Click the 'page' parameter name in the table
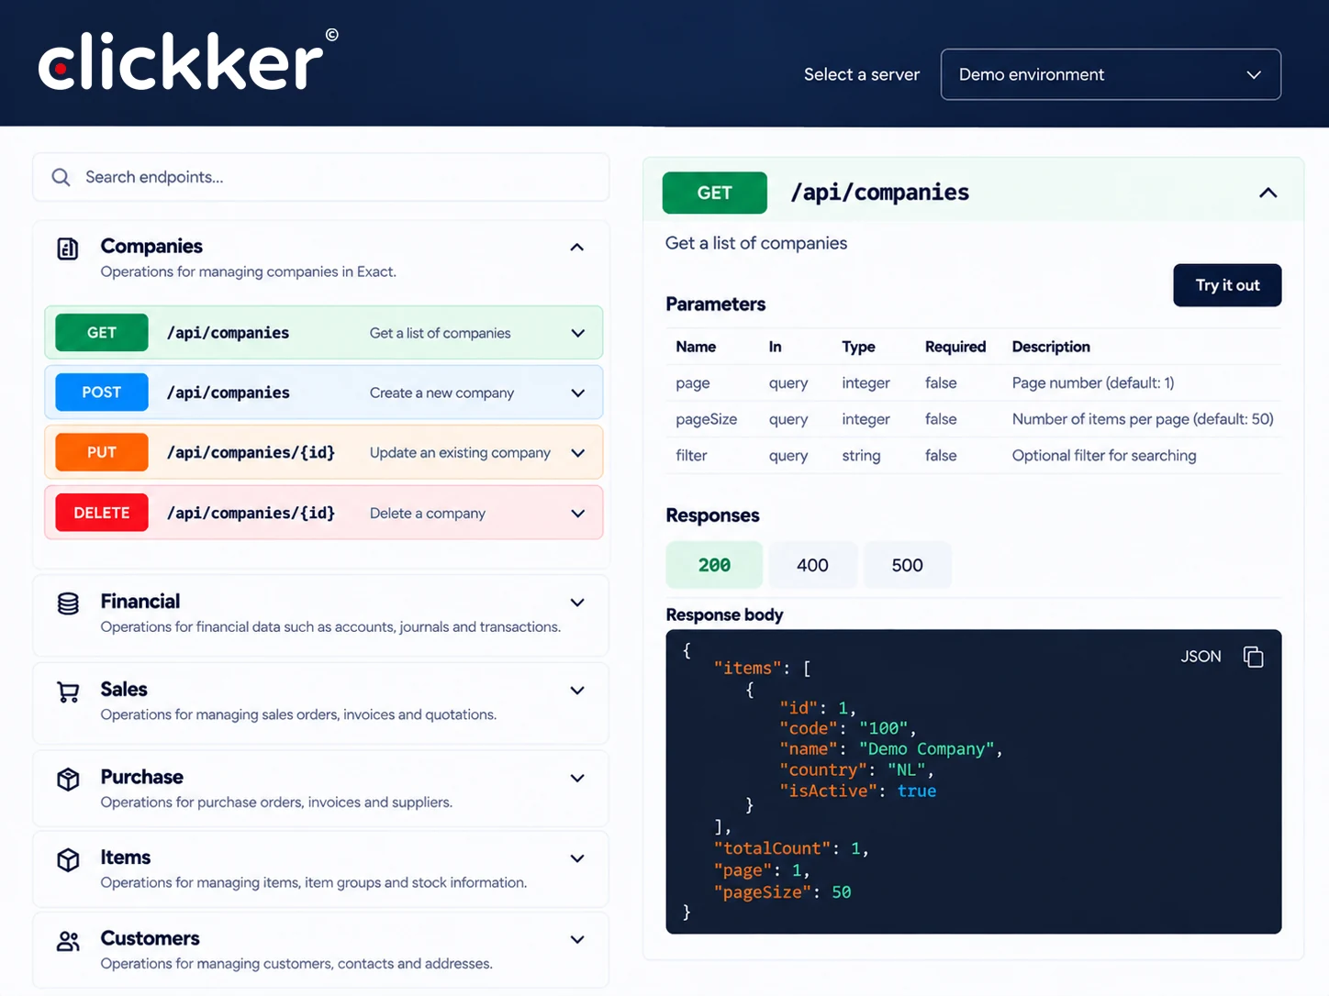Screen dimensions: 1329x996 (693, 383)
